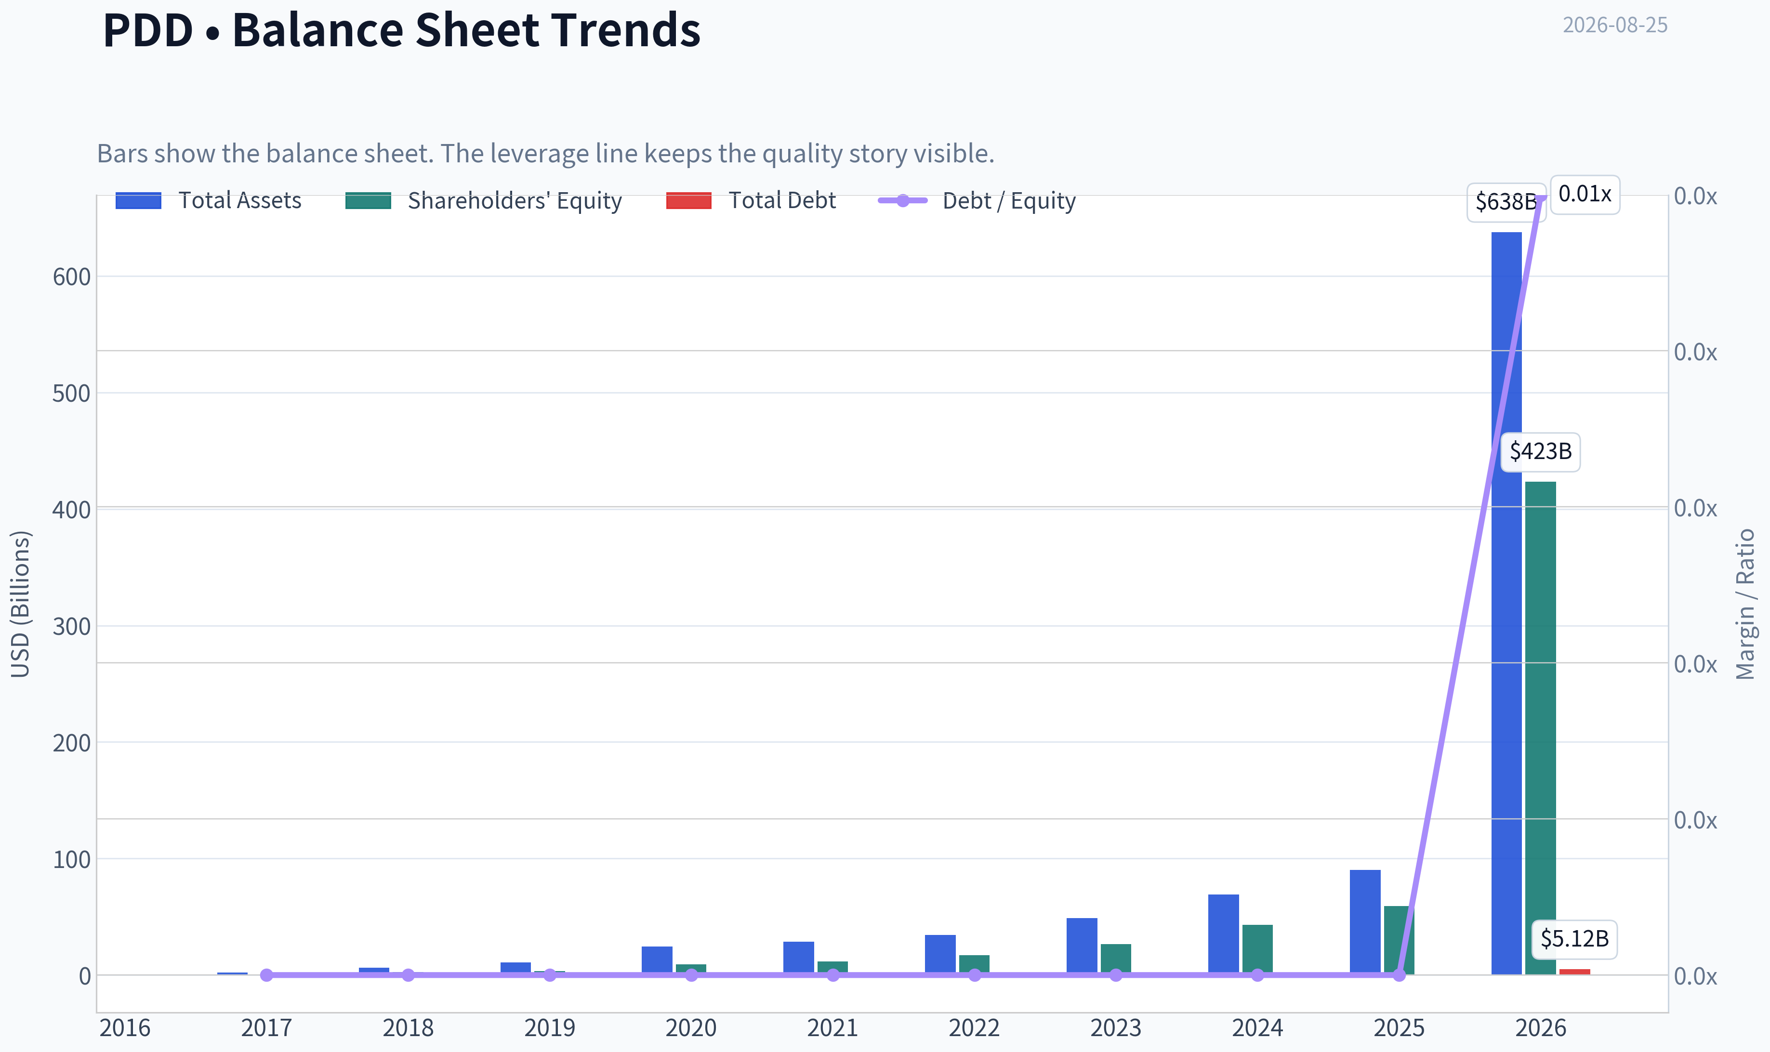Screen dimensions: 1770x1052
Task: Click the Margin / Ratio axis title
Action: point(1745,604)
